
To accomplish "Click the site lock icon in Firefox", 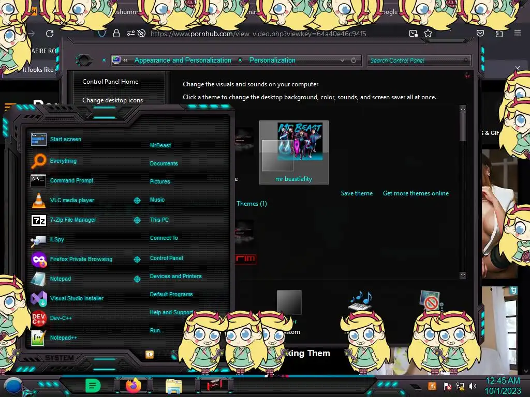I will tap(116, 33).
